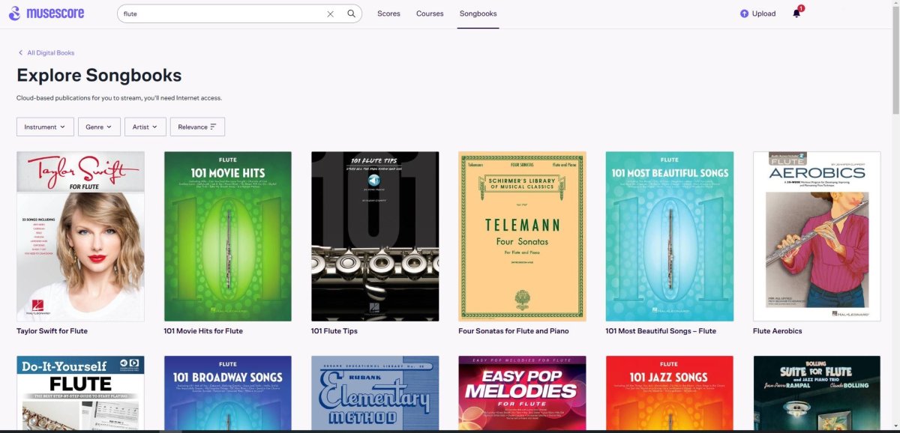The height and width of the screenshot is (433, 900).
Task: Open the 101 Broadway Songs cover
Action: pos(228,393)
